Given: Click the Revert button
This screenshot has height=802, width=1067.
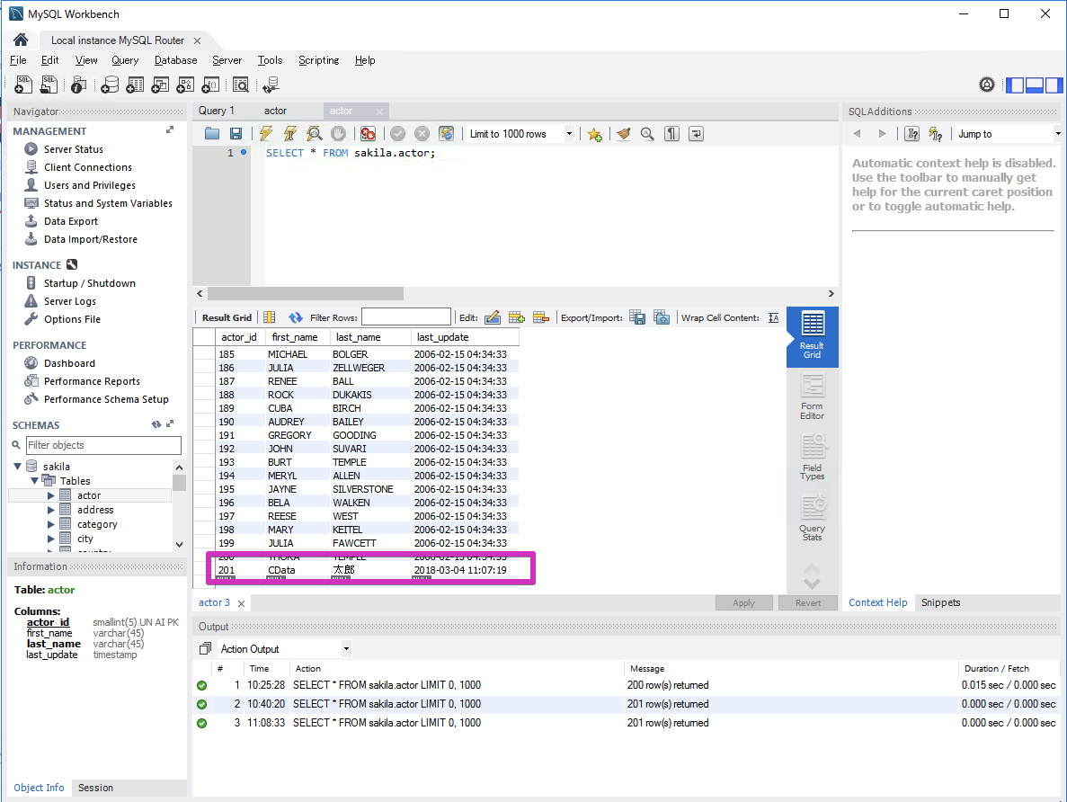Looking at the screenshot, I should pyautogui.click(x=808, y=602).
